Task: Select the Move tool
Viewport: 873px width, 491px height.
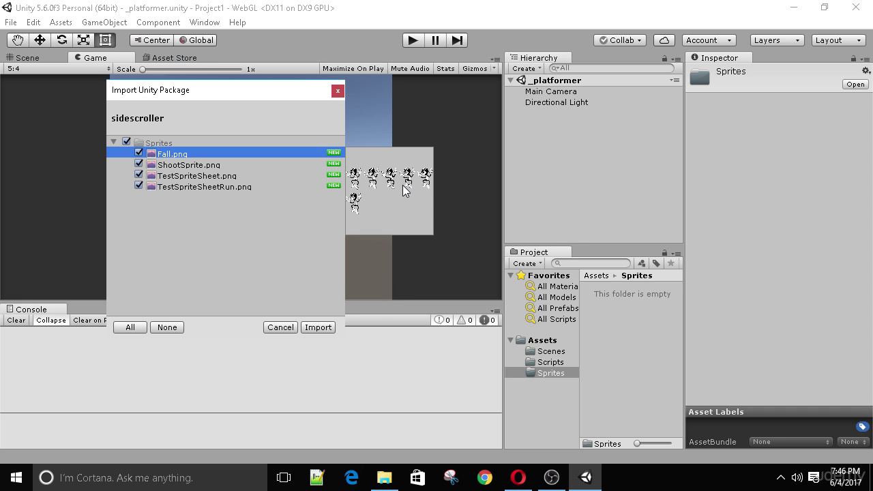Action: (x=40, y=40)
